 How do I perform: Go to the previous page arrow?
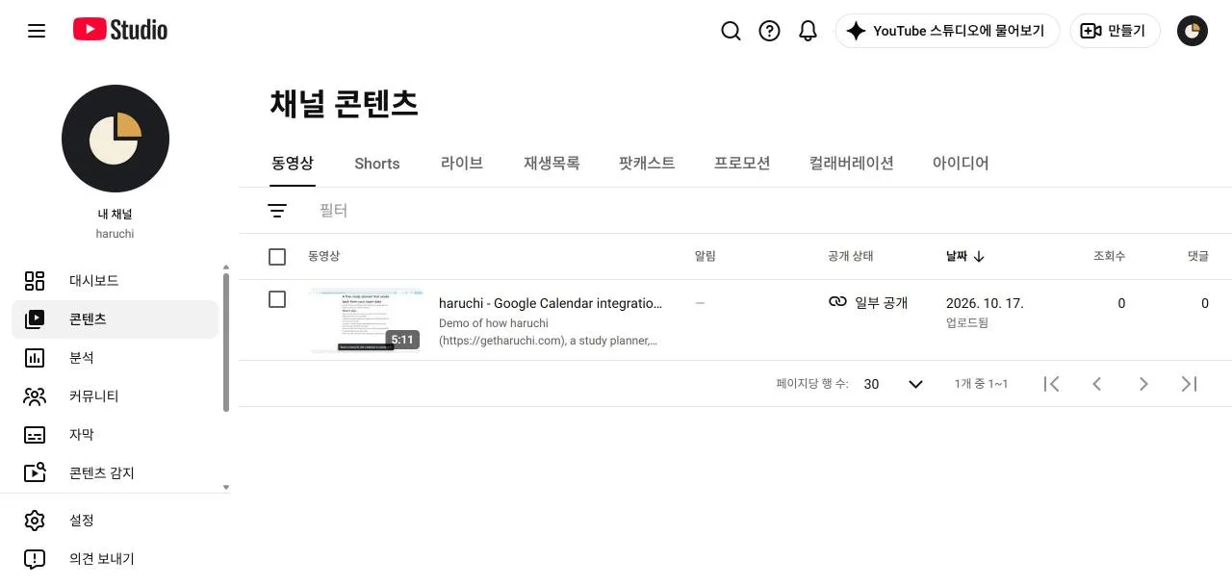[x=1097, y=384]
